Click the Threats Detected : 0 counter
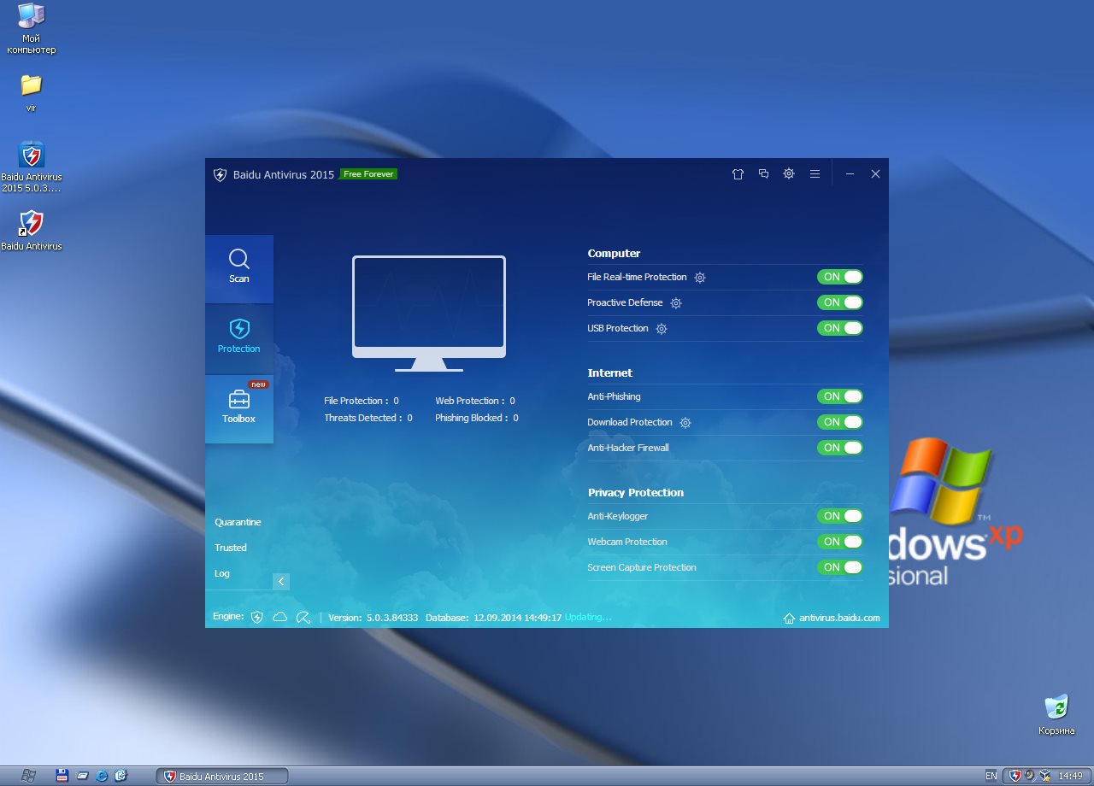Screen dimensions: 1094x786 click(368, 418)
